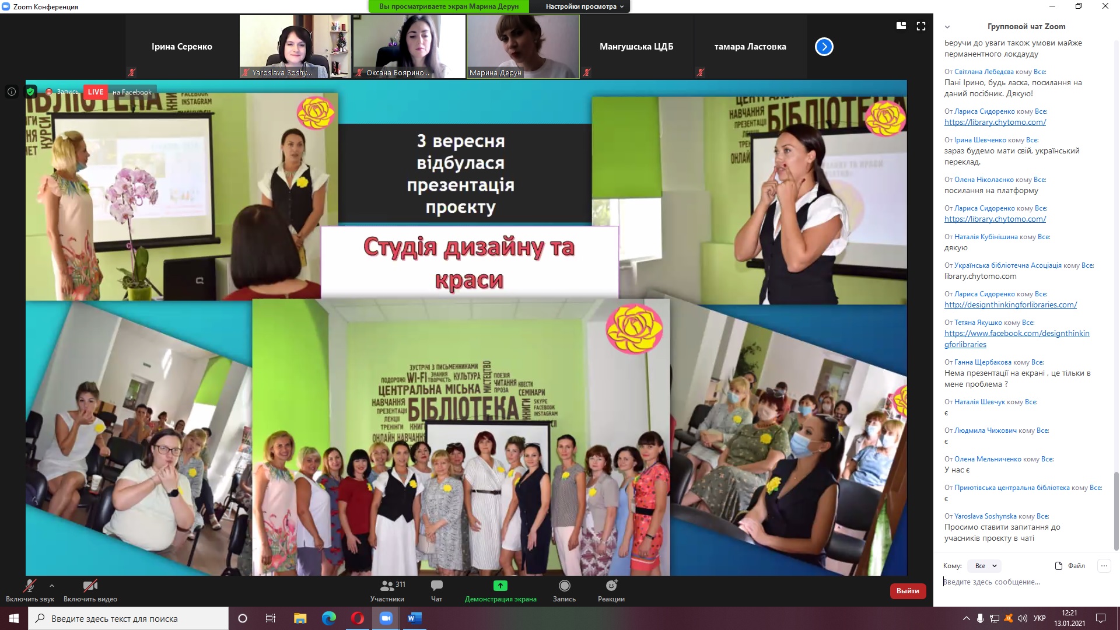Click sender name Yaroslava Soshynska in chat
The image size is (1120, 630).
click(985, 516)
